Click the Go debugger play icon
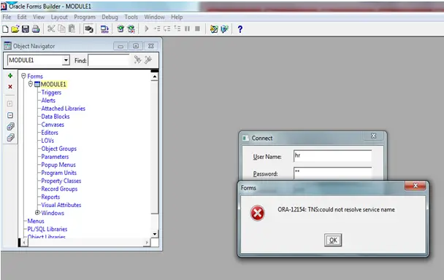This screenshot has width=444, height=280. pyautogui.click(x=146, y=28)
